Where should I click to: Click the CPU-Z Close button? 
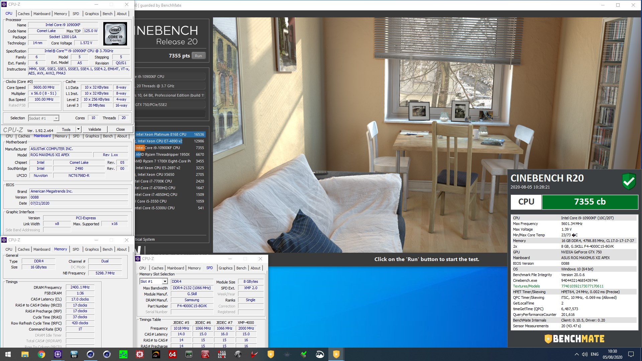tap(120, 129)
